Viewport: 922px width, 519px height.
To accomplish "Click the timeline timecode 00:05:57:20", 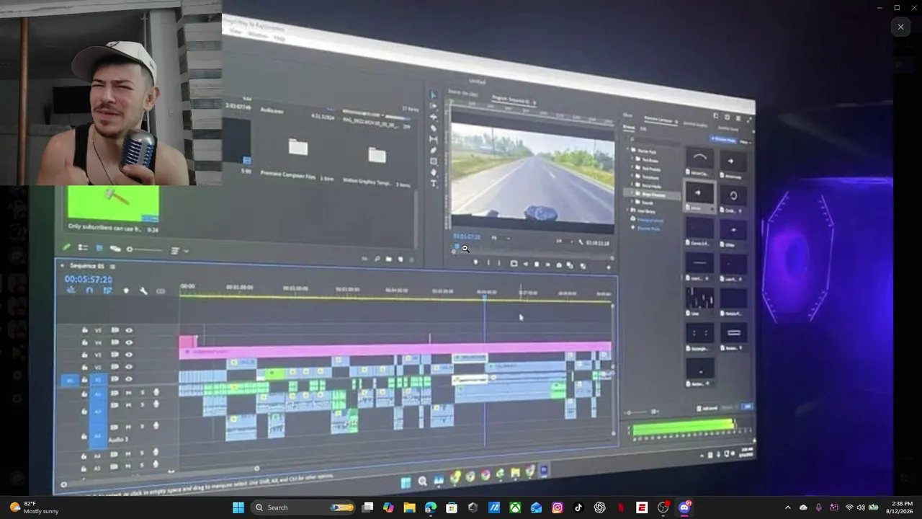I will 89,279.
